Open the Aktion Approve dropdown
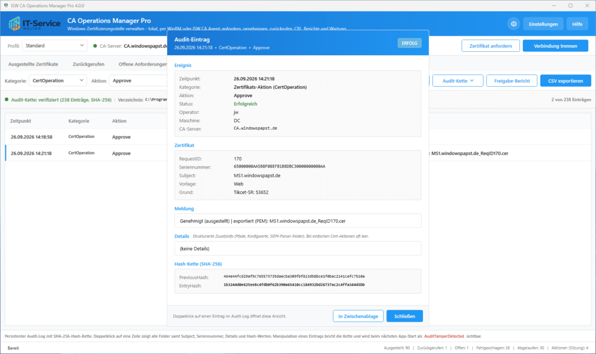This screenshot has height=354, width=596. [139, 80]
